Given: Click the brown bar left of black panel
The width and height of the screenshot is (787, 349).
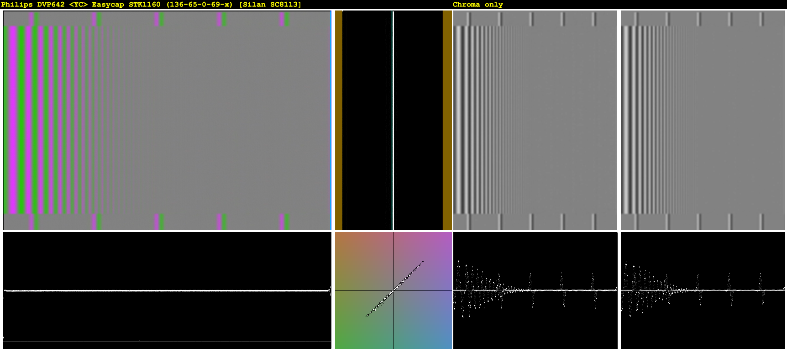Looking at the screenshot, I should tap(339, 120).
